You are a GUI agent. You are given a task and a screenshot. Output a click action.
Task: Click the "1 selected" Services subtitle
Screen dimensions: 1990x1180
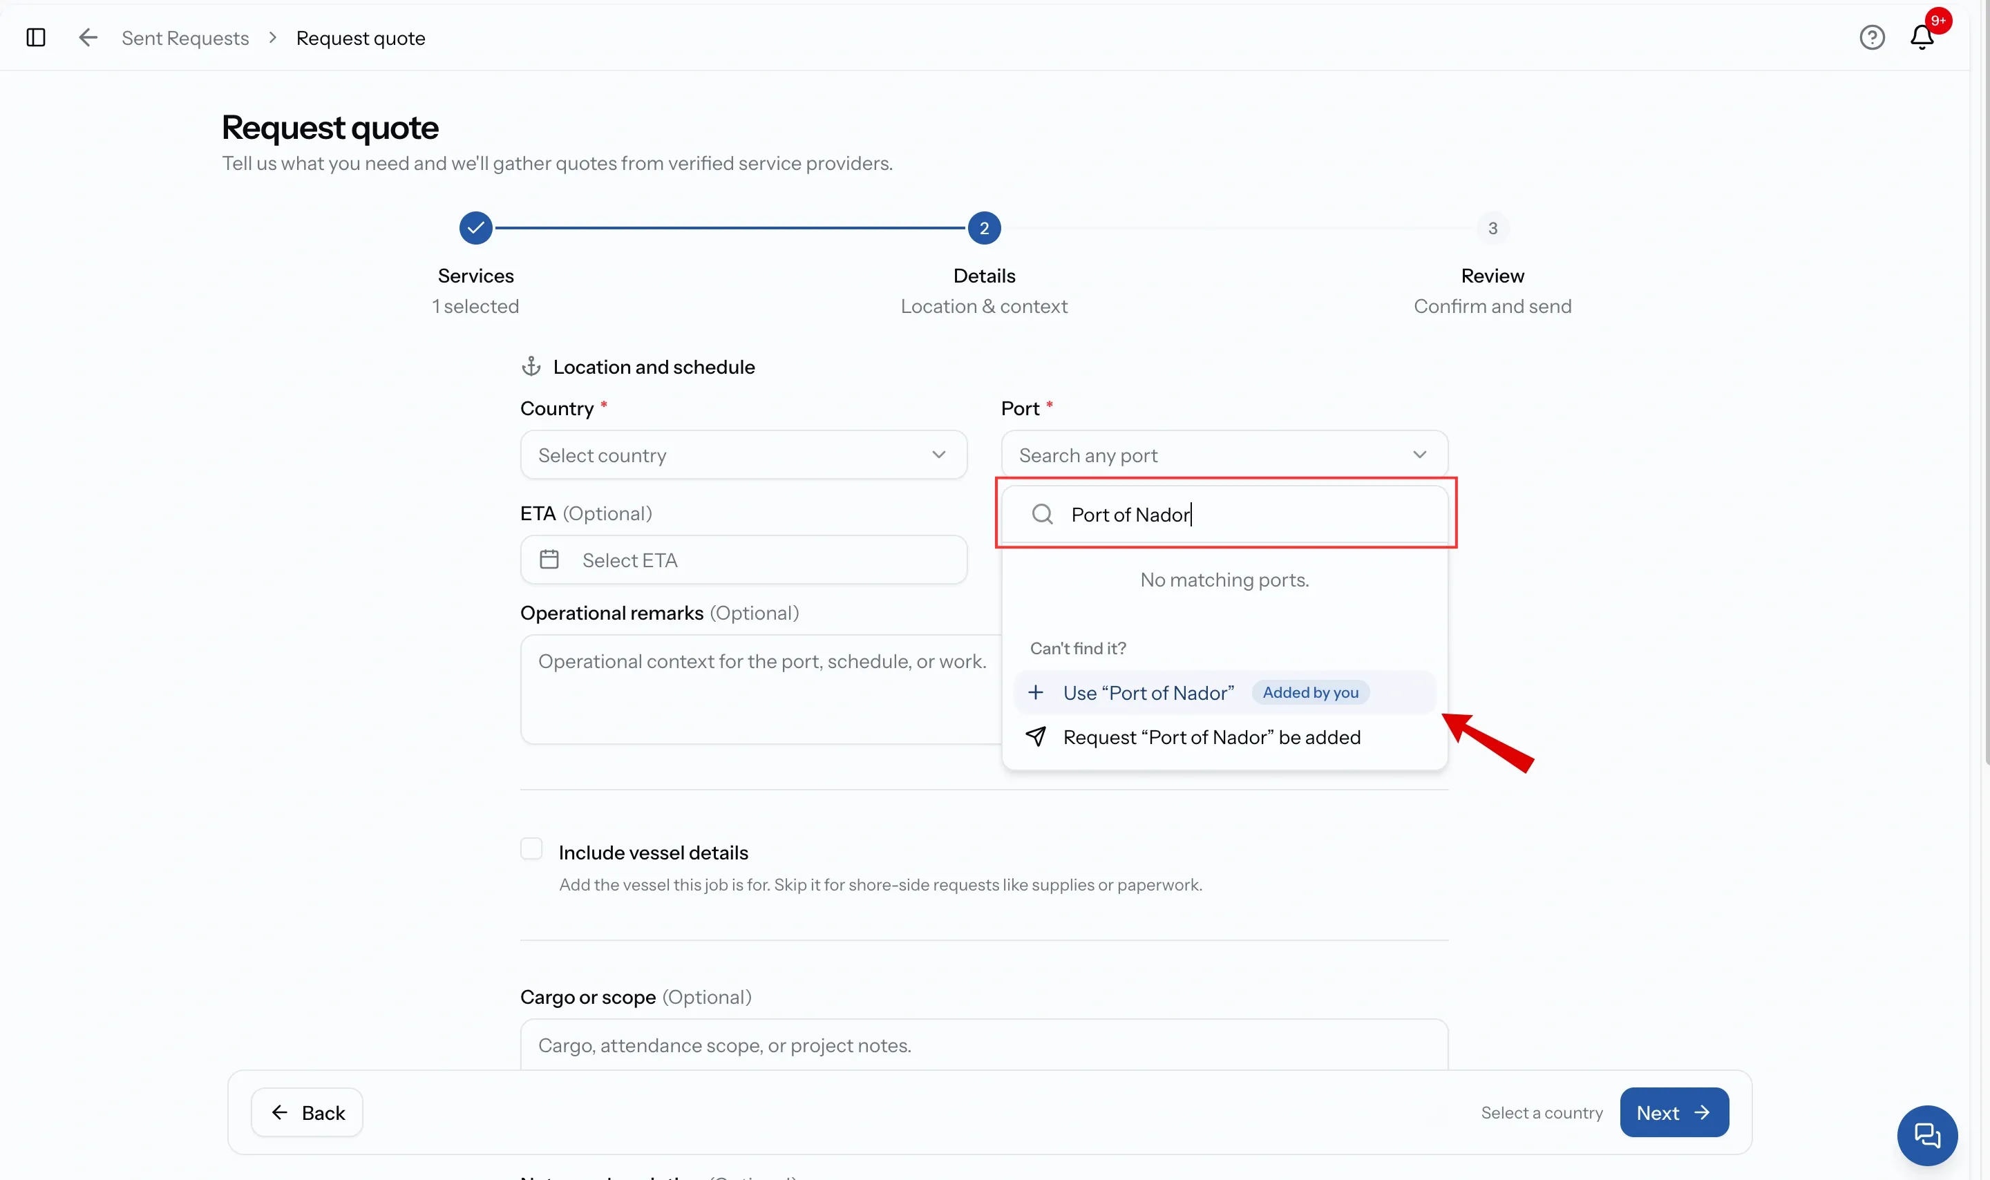pyautogui.click(x=475, y=306)
